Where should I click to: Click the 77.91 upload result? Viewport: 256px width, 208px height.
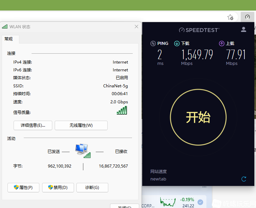[236, 55]
